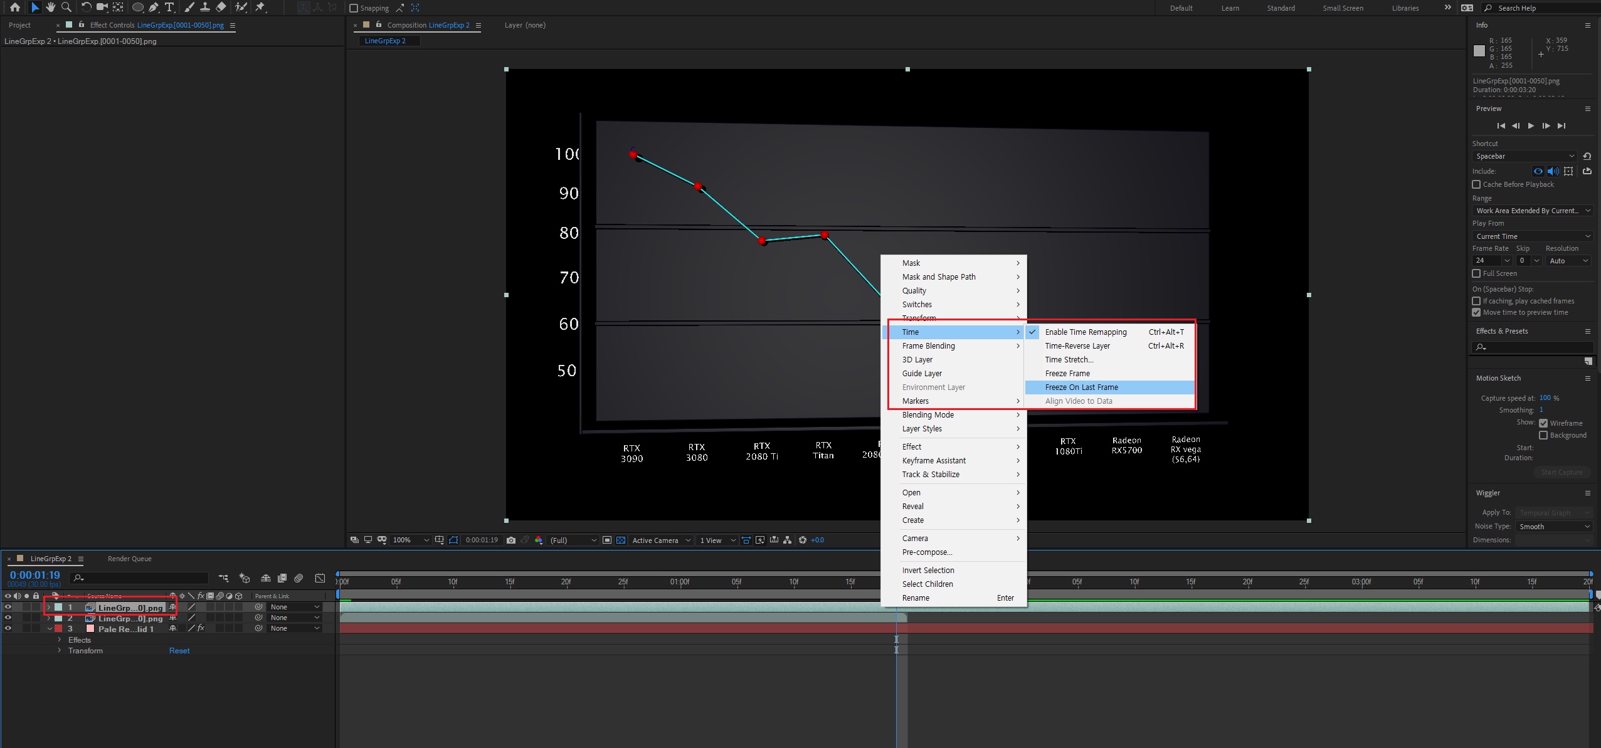Click the Reset link next to Transform
This screenshot has height=748, width=1601.
coord(179,651)
